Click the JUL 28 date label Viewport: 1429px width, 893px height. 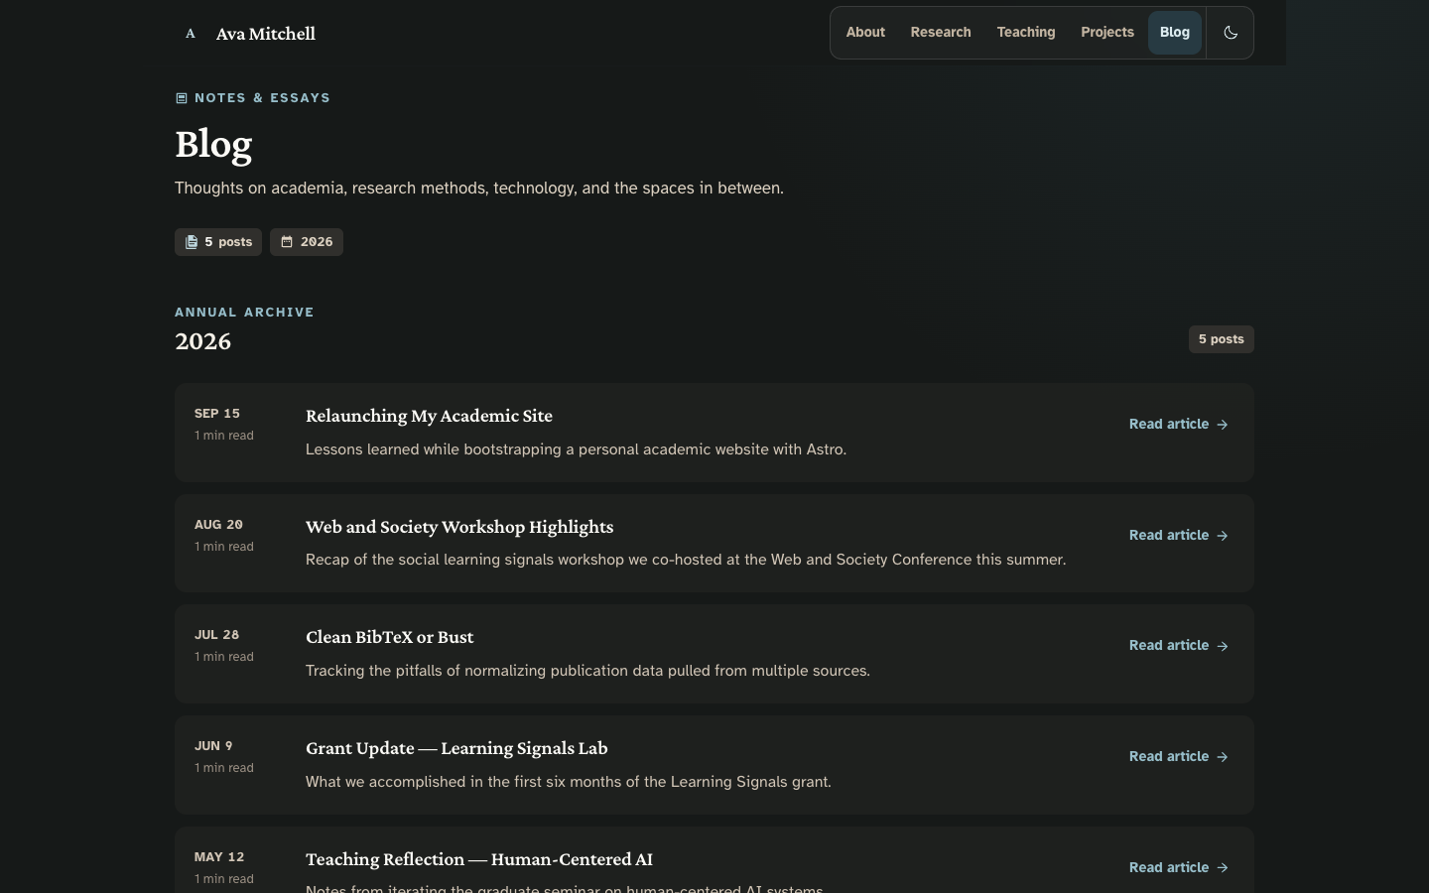pos(217,635)
